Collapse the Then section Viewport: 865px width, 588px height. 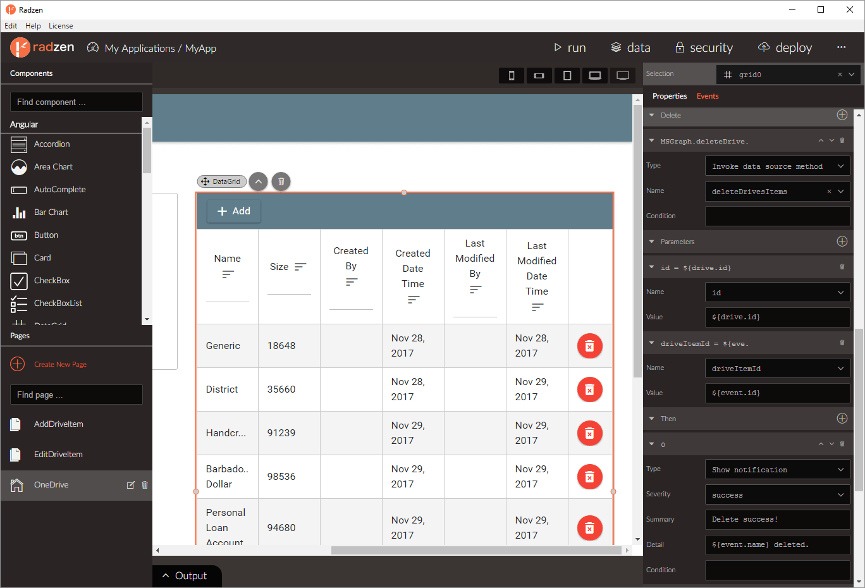(652, 419)
